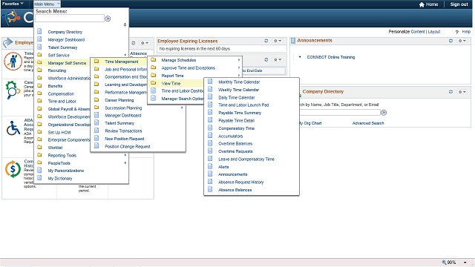
Task: Click the Home house icon
Action: [422, 4]
